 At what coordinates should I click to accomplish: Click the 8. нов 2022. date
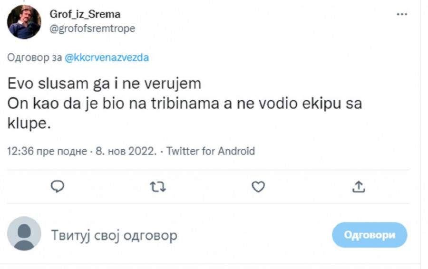pyautogui.click(x=125, y=151)
